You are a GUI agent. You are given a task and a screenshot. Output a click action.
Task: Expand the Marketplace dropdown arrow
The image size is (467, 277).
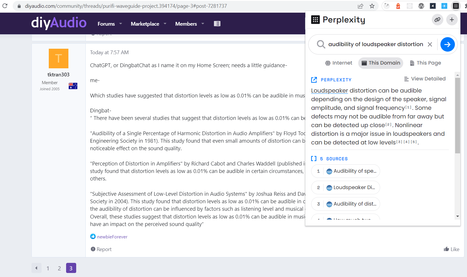[x=165, y=24]
